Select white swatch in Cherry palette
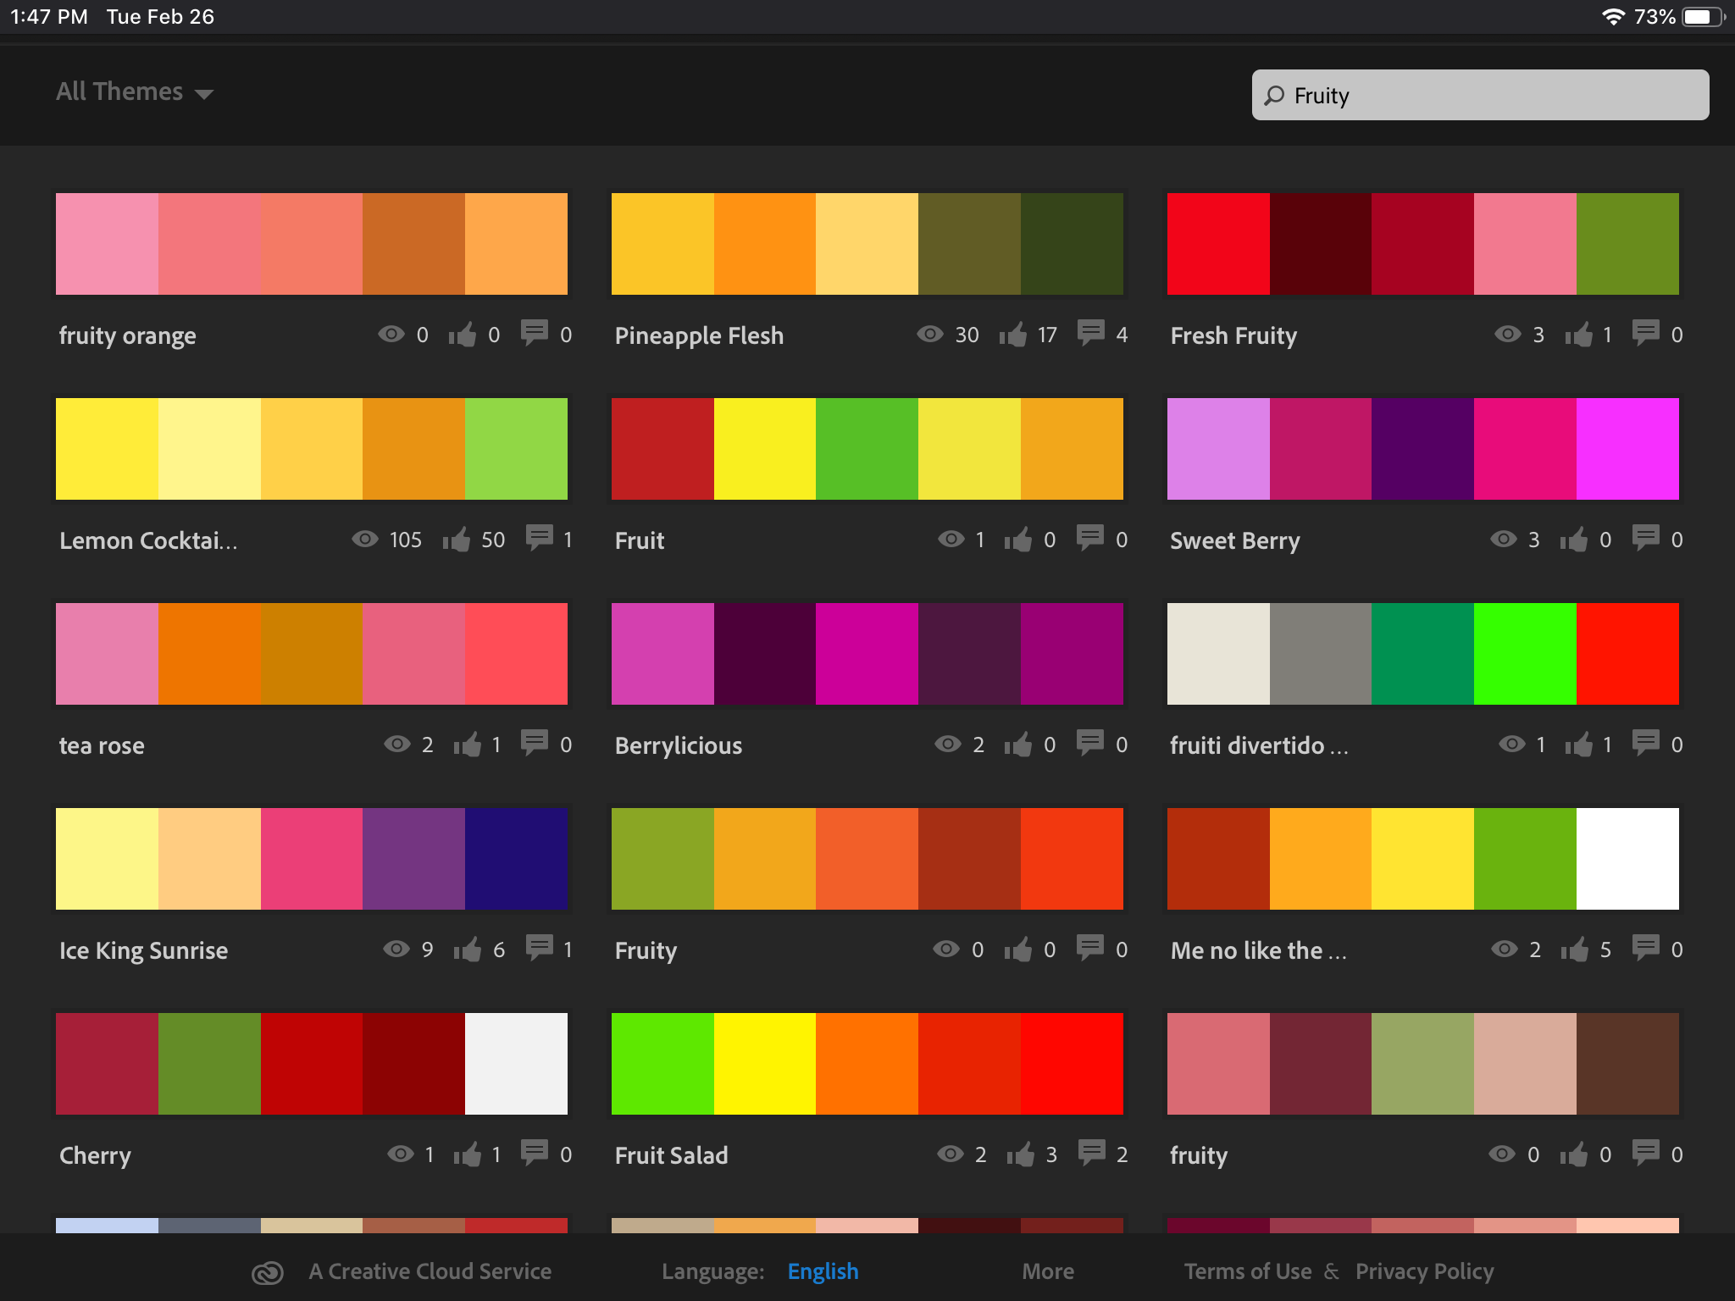The width and height of the screenshot is (1735, 1301). coord(516,1064)
